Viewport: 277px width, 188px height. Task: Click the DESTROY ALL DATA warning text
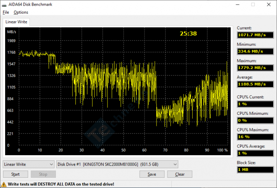61,184
